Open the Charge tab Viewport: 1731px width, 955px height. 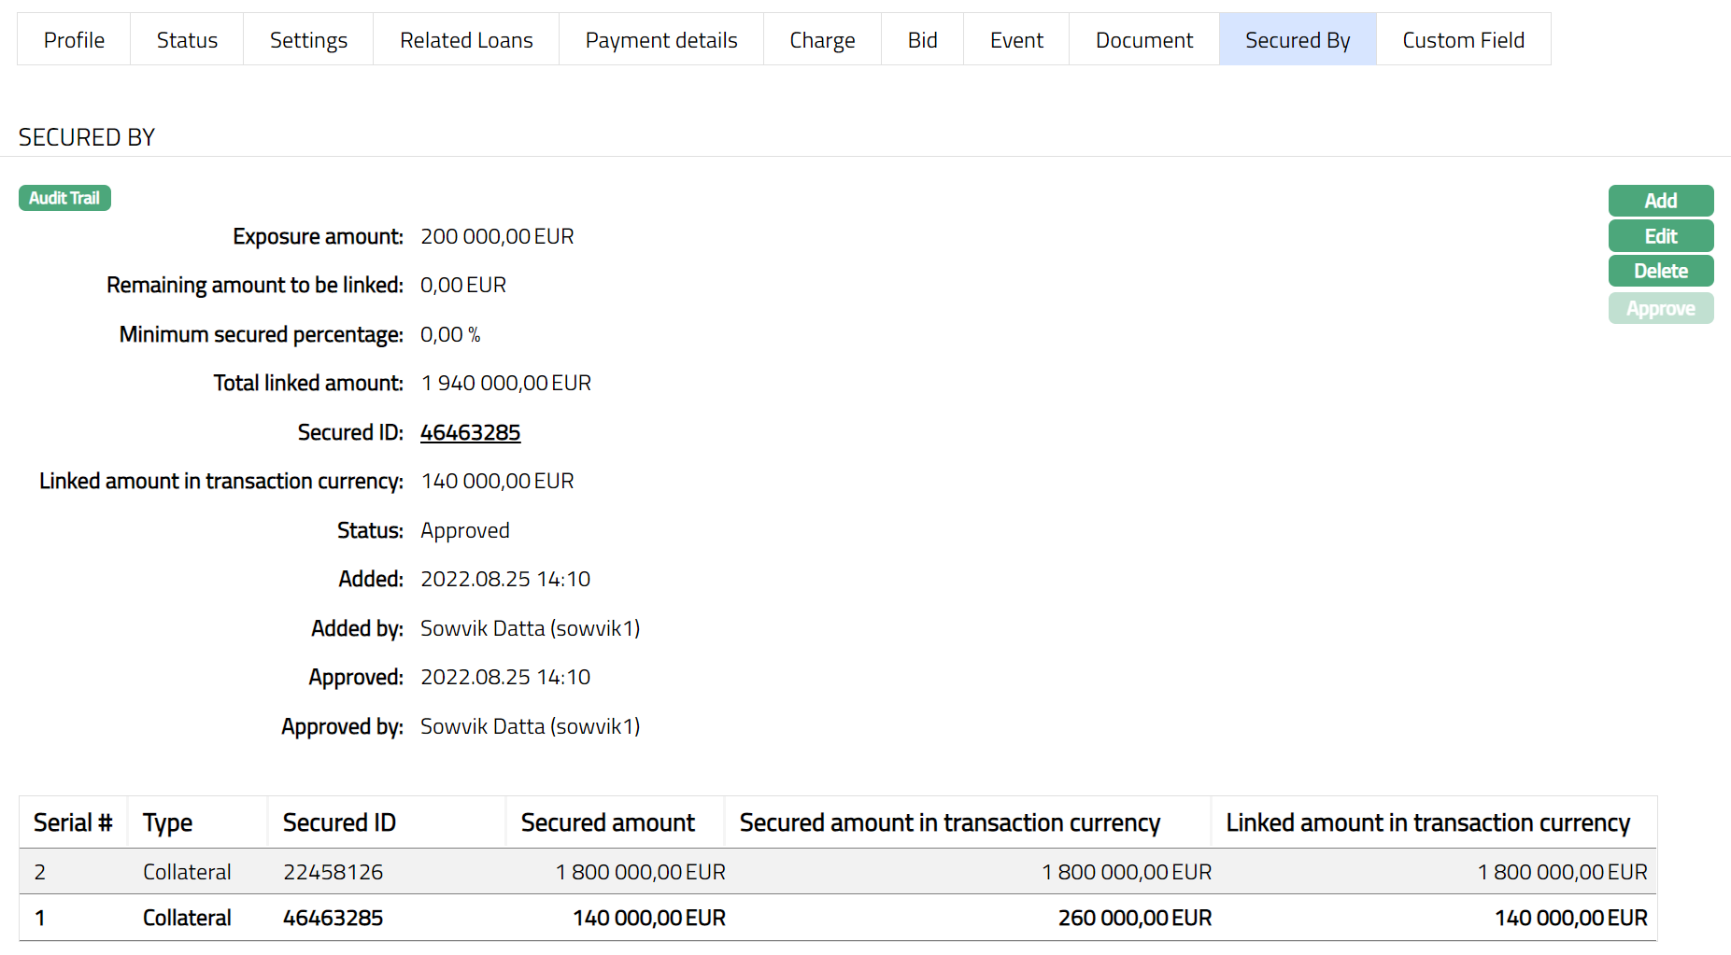822,40
